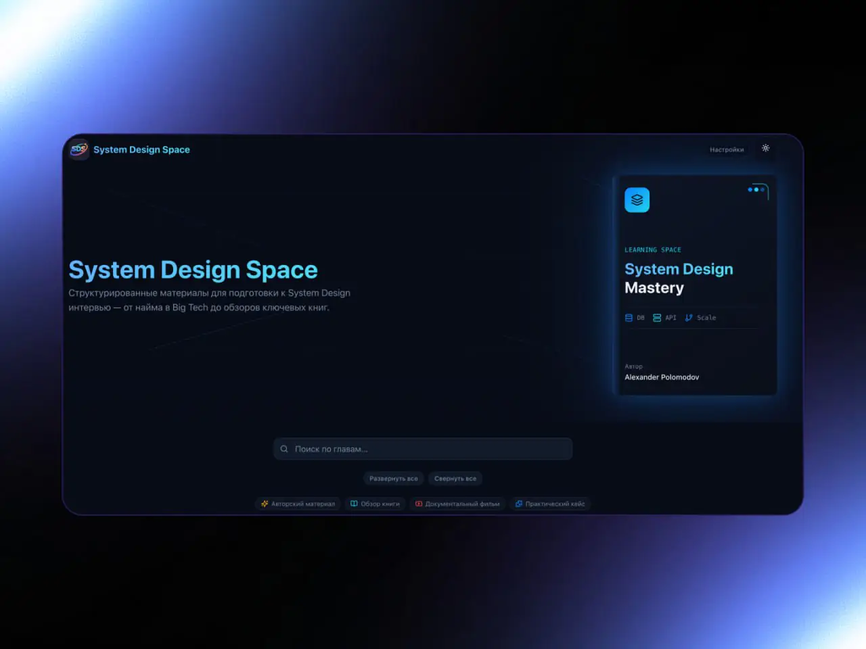Toggle the Практический кейс filter chip
Screen dimensions: 866x649
[x=550, y=504]
